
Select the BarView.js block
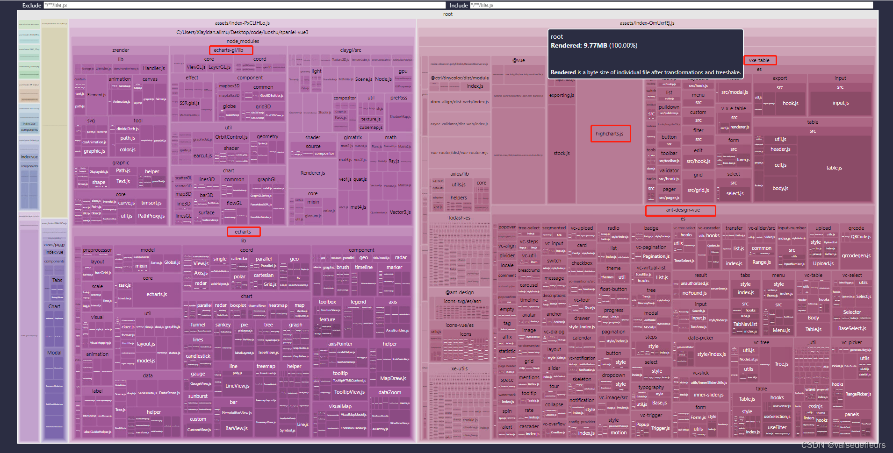[x=237, y=428]
